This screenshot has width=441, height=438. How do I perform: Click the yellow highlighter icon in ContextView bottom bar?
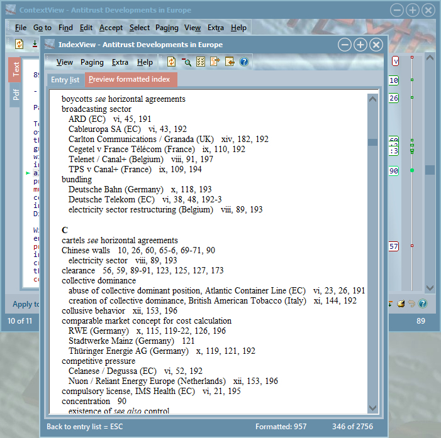pyautogui.click(x=401, y=304)
